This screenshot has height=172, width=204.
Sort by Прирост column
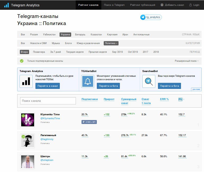tap(109, 99)
